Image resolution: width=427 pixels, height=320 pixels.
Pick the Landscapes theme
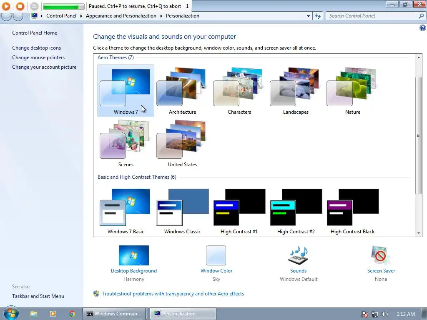pos(296,91)
